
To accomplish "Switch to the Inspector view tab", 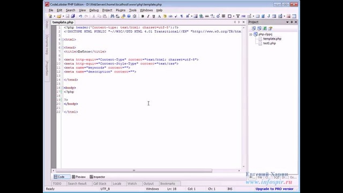I will tap(98, 177).
